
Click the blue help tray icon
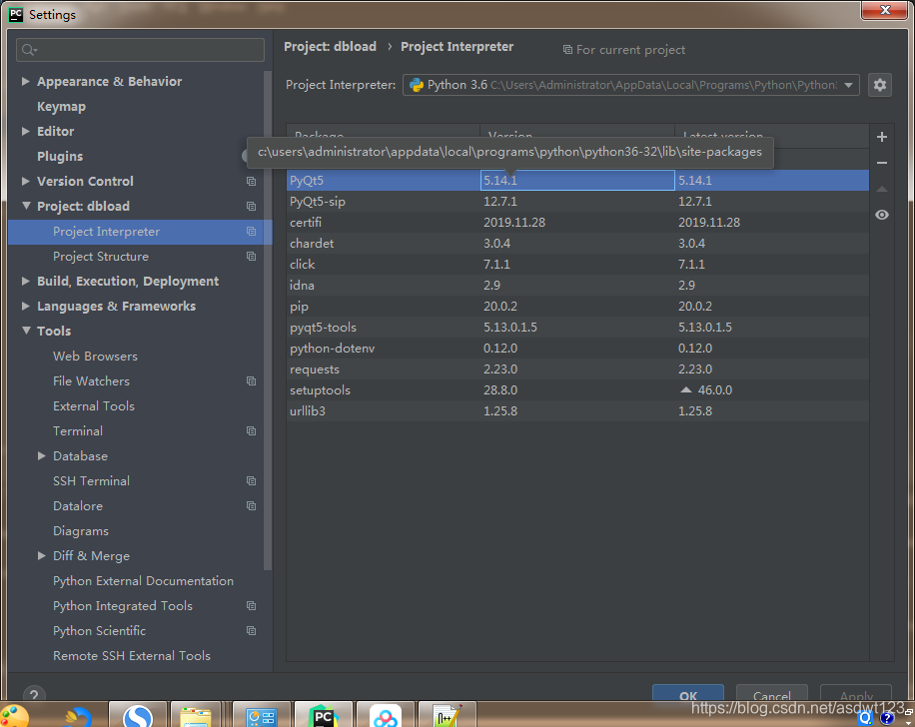point(887,718)
